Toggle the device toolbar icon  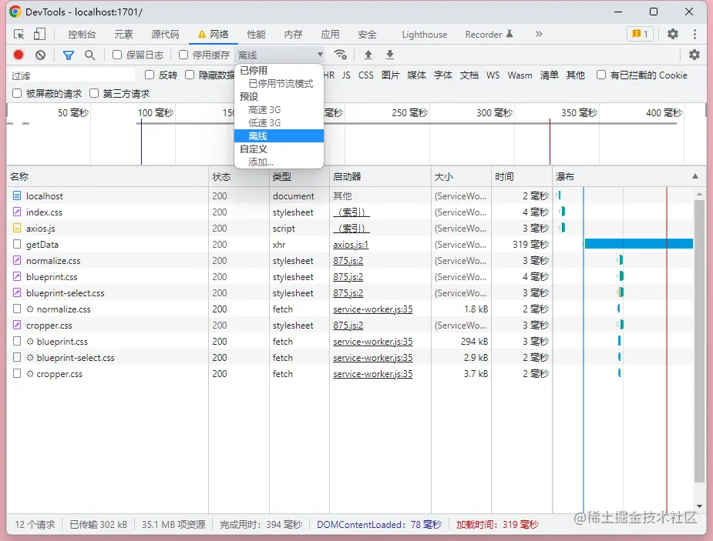39,34
